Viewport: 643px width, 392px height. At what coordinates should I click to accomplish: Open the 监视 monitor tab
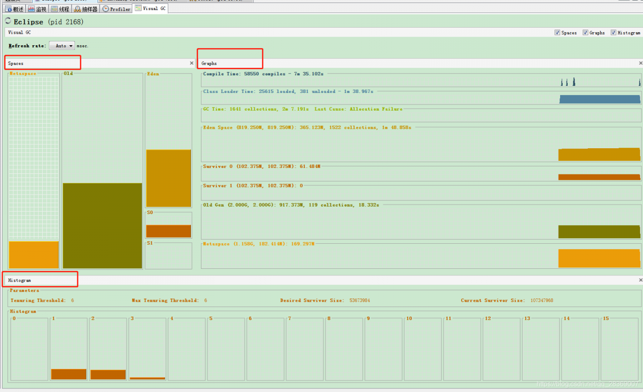click(37, 9)
